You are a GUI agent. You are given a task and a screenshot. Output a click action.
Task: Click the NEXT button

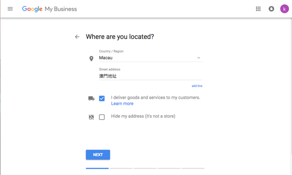click(x=98, y=155)
